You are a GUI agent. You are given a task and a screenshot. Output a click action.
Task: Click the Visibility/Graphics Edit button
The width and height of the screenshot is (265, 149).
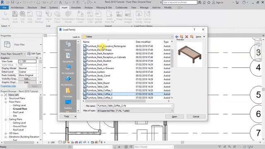pyautogui.click(x=27, y=79)
